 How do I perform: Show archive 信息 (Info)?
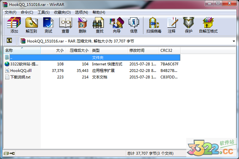(134, 25)
